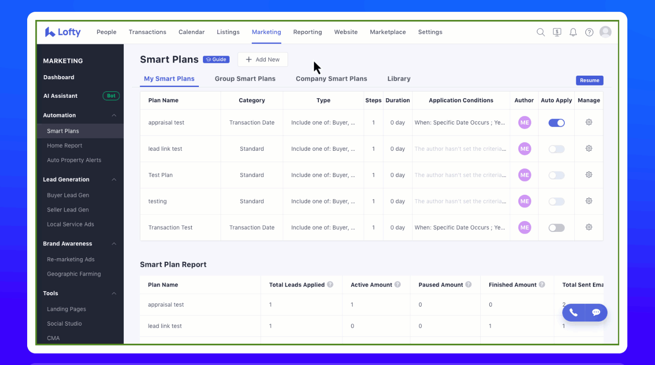Collapse the Lead Generation sidebar section

tap(114, 180)
